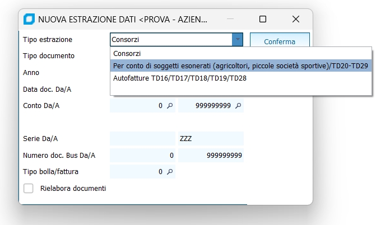Close the Nuova Estrazione Dati dialog
Image resolution: width=376 pixels, height=225 pixels.
(296, 19)
